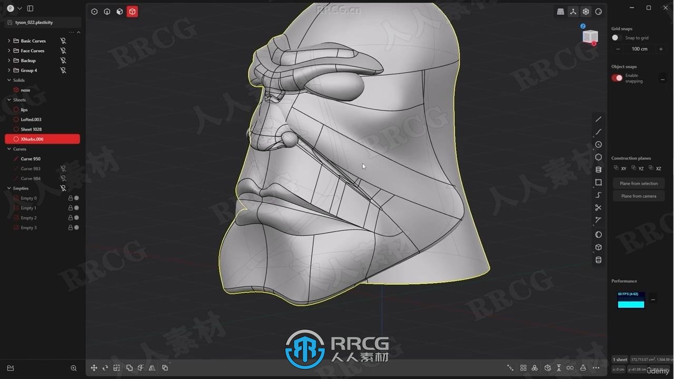Open the more options dots in bottom toolbar
The image size is (674, 379).
click(x=596, y=368)
